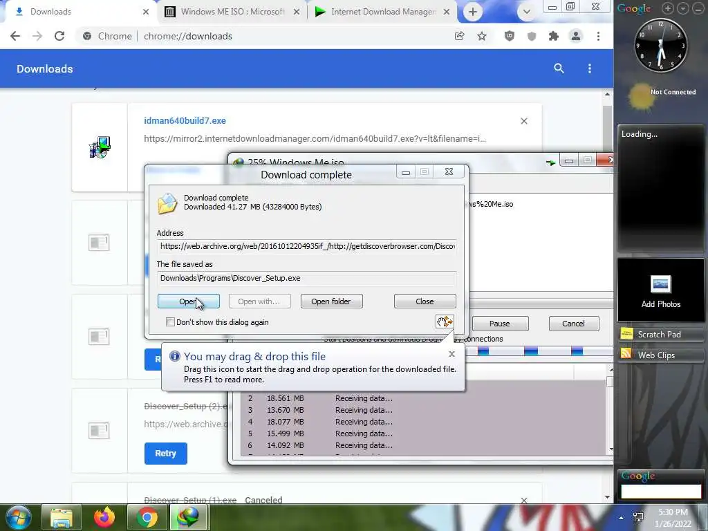Click the Open folder button

pos(331,301)
